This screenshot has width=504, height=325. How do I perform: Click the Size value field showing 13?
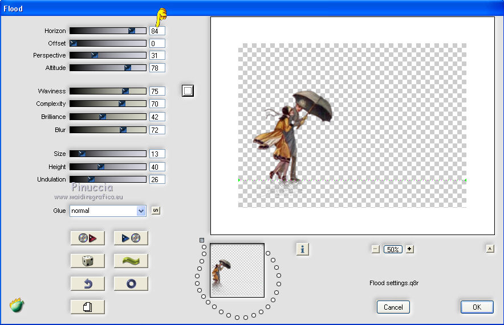157,154
